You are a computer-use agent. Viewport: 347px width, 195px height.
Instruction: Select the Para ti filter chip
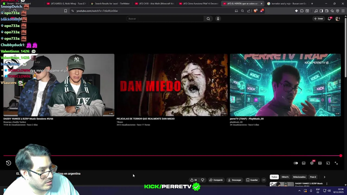point(313,177)
